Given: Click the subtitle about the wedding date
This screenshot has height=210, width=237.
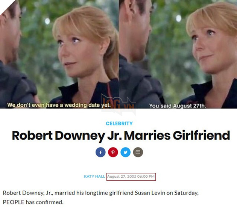Looking at the screenshot, I should pyautogui.click(x=59, y=105).
